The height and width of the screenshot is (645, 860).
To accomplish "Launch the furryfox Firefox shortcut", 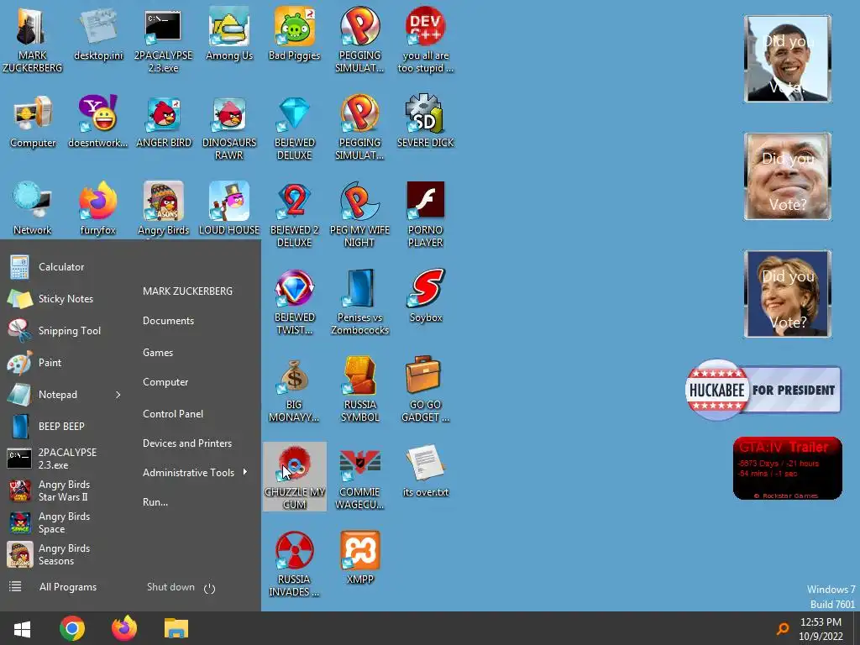I will [98, 208].
